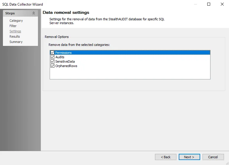Cancel the wizard
Viewport: 229px width, 165px height.
tap(213, 157)
